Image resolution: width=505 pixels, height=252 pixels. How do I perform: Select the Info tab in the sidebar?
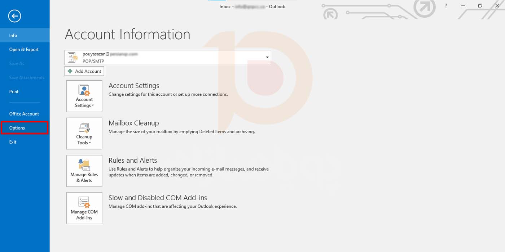(13, 35)
